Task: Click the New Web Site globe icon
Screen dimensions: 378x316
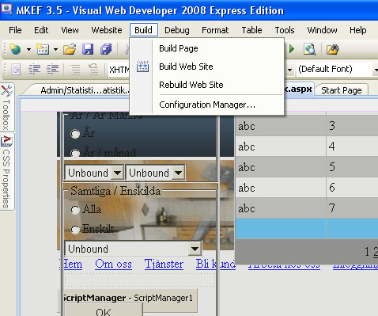Action: coord(15,49)
